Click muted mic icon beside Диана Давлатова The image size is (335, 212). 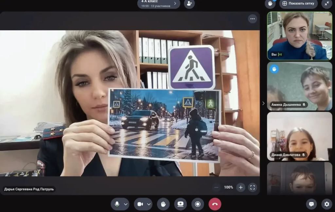[x=303, y=155]
